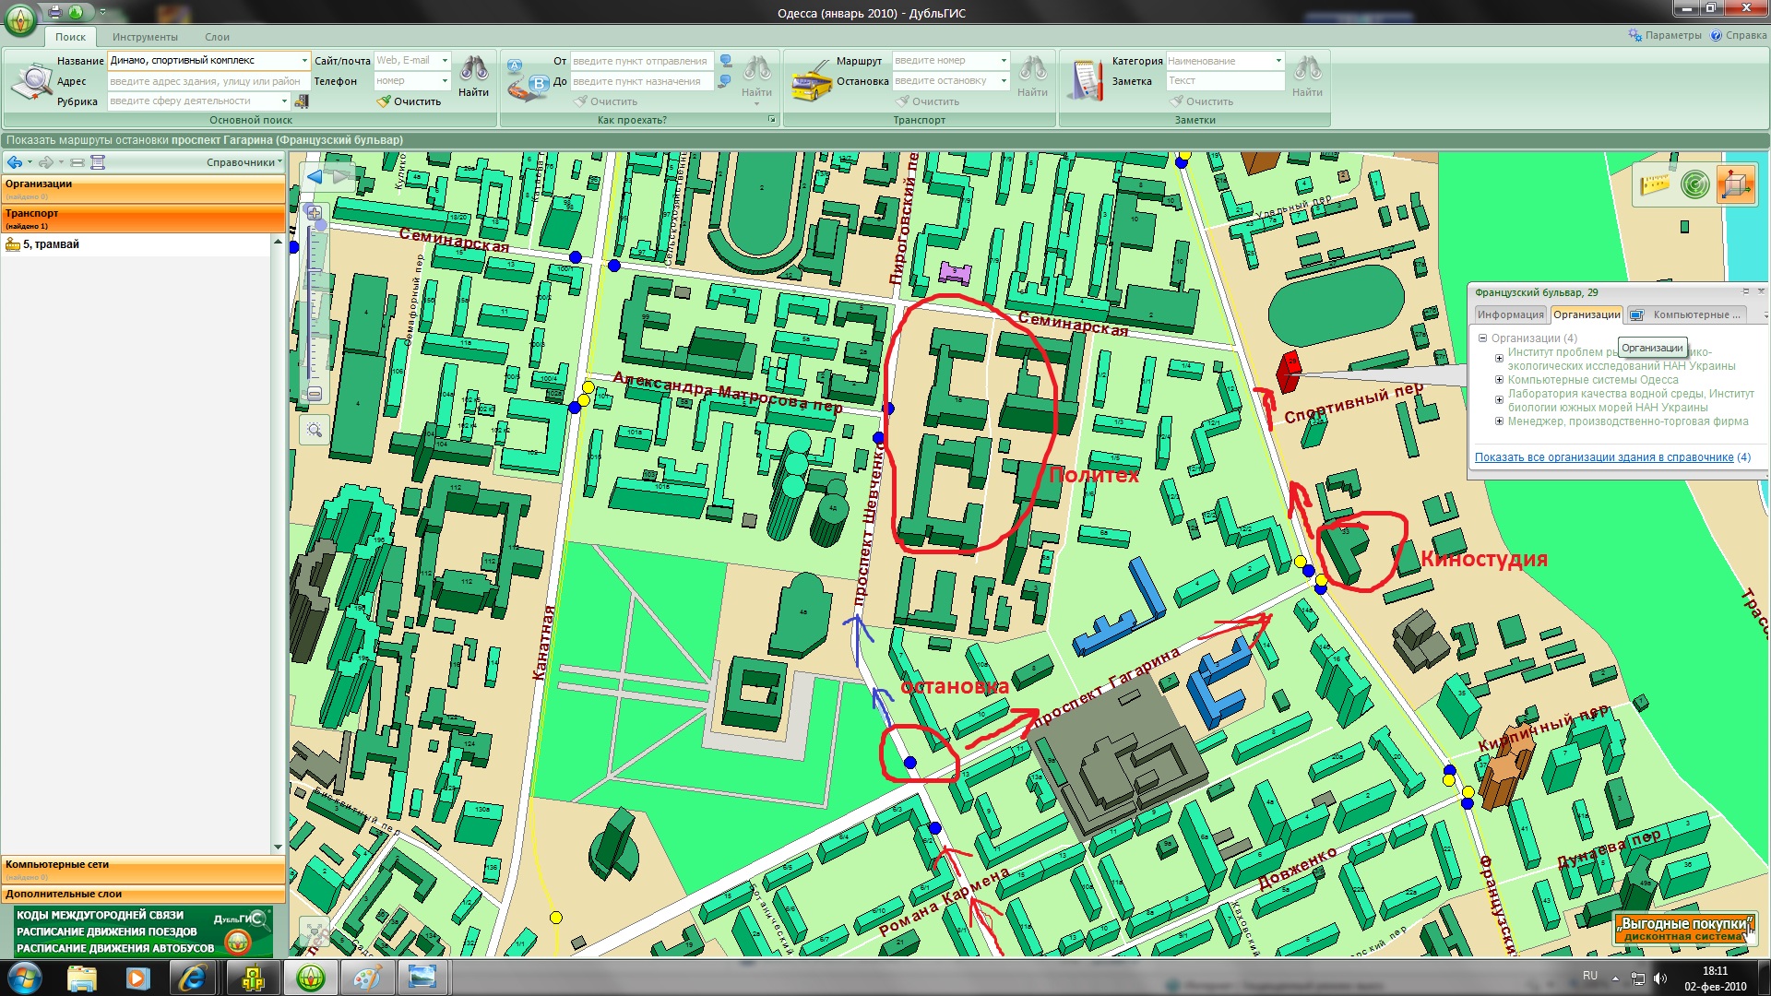Open Internet Explorer from the taskbar

click(x=192, y=978)
